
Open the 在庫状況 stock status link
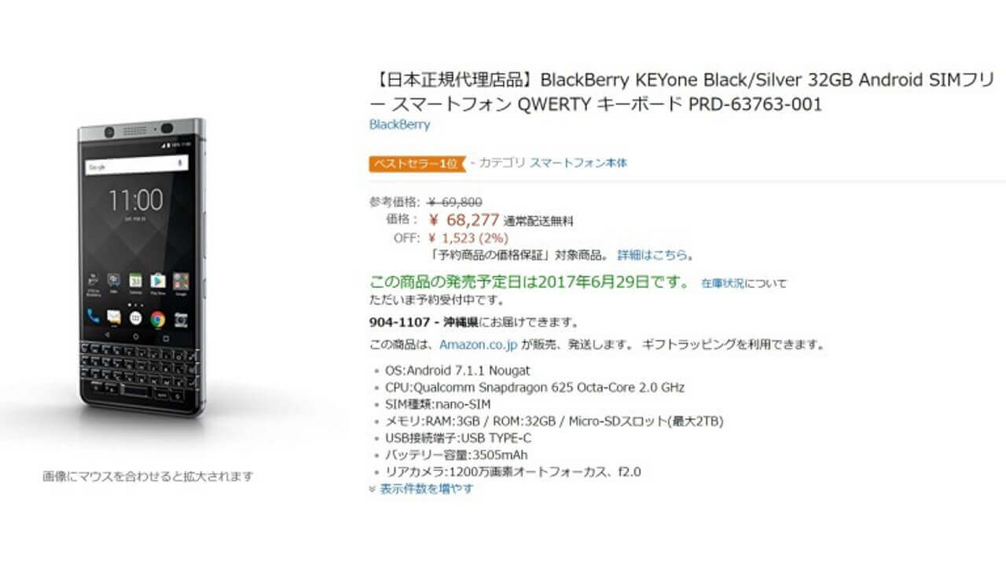coord(722,283)
